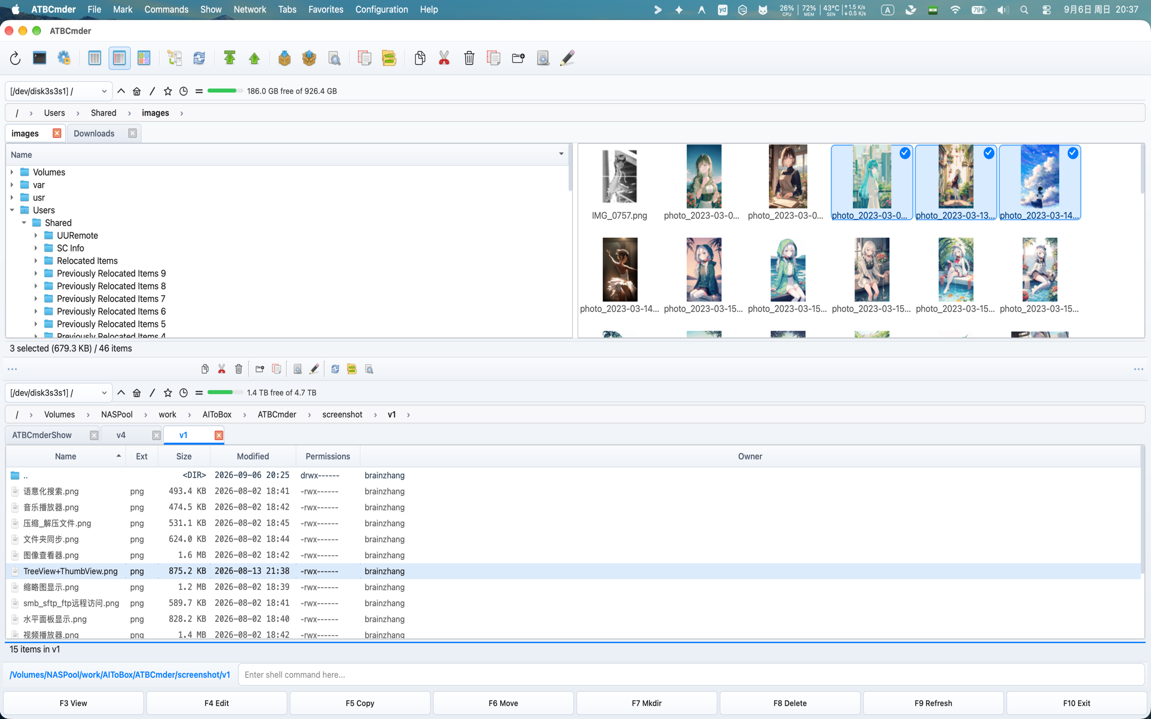
Task: Click the F7 Mkdir button
Action: 647,703
